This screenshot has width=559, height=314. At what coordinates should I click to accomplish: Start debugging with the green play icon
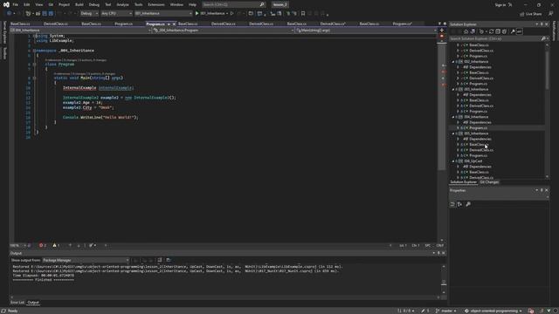[x=197, y=14]
